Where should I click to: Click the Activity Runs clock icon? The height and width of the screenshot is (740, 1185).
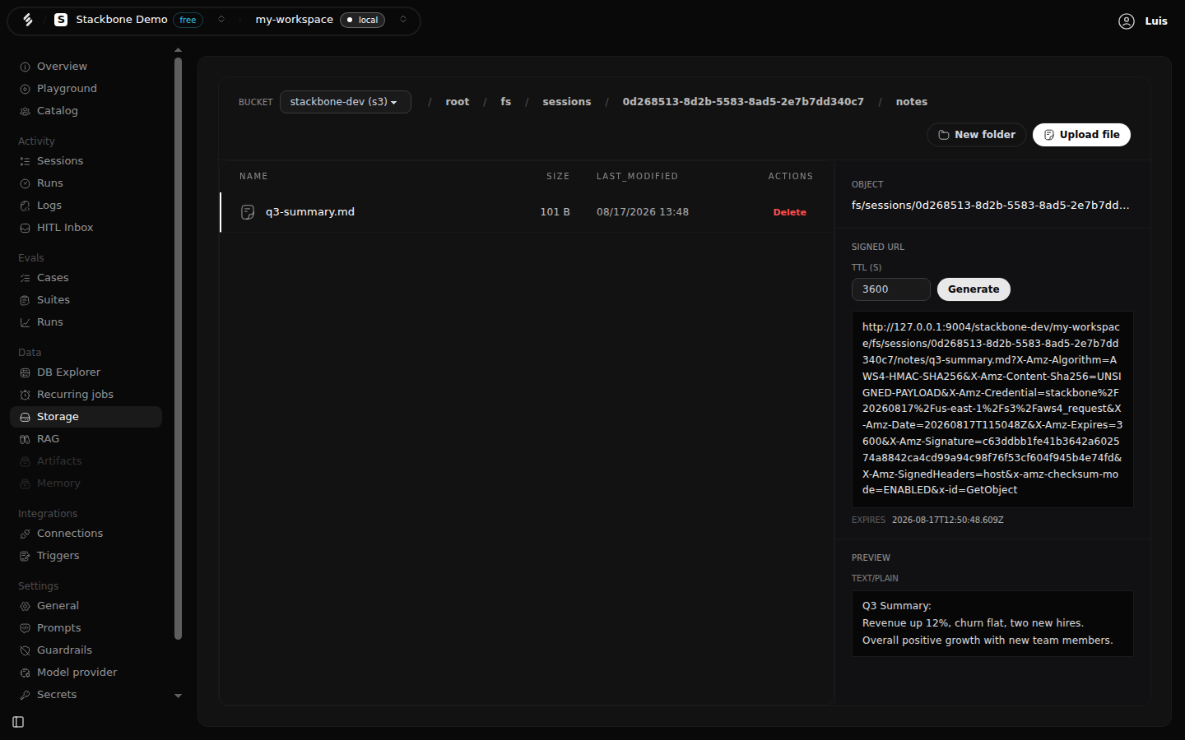pyautogui.click(x=25, y=183)
